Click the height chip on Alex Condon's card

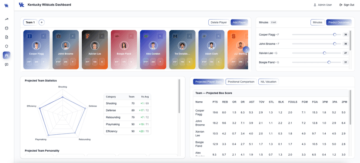pyautogui.click(x=146, y=62)
